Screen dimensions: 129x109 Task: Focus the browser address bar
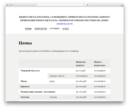coord(61,5)
